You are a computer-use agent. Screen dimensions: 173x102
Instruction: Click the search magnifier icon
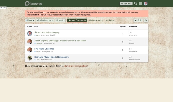pos(136,3)
